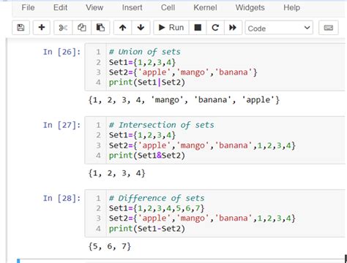This screenshot has height=263, width=347.
Task: Save the notebook with the floppy disk icon
Action: tap(20, 28)
